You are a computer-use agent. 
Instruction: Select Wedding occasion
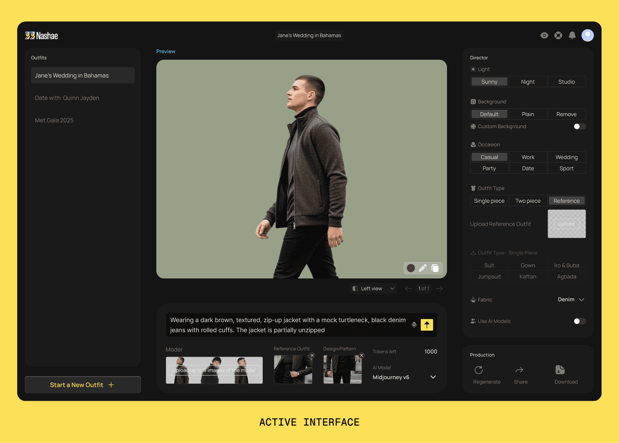567,157
